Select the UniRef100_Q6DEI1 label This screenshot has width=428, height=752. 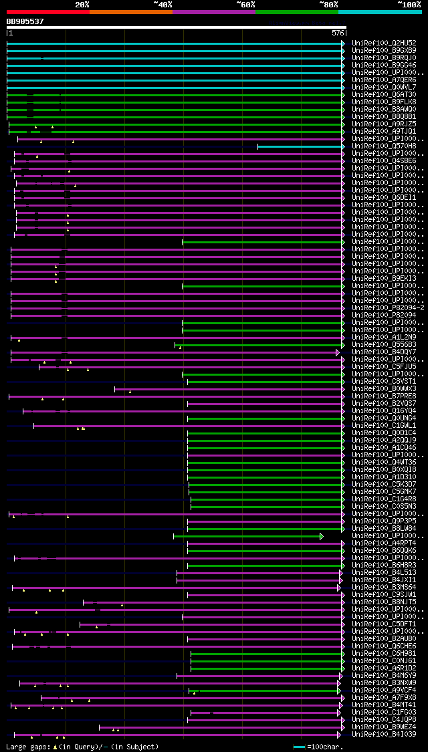384,198
